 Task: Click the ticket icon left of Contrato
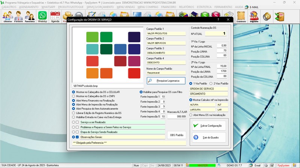229,15
